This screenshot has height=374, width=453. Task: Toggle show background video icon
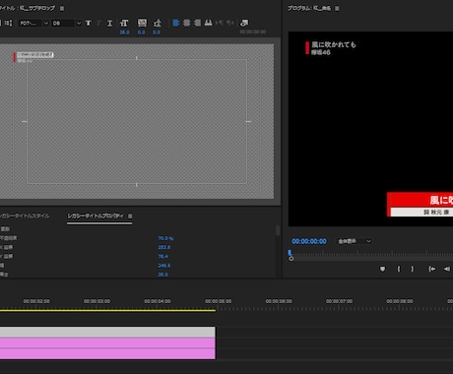click(244, 23)
